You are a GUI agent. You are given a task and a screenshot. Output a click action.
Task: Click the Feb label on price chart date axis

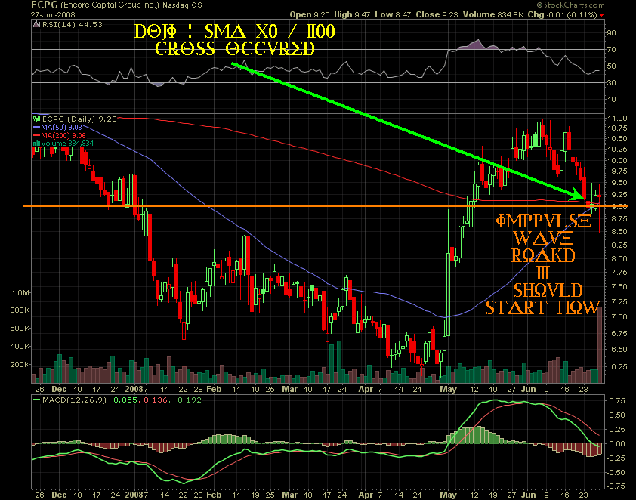pos(214,389)
